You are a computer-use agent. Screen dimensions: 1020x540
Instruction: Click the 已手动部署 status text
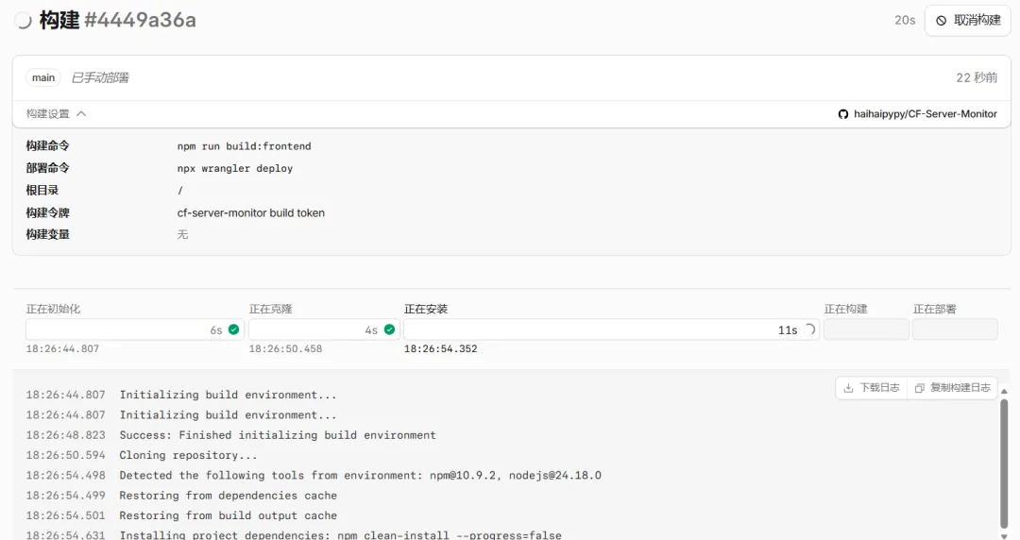(100, 78)
